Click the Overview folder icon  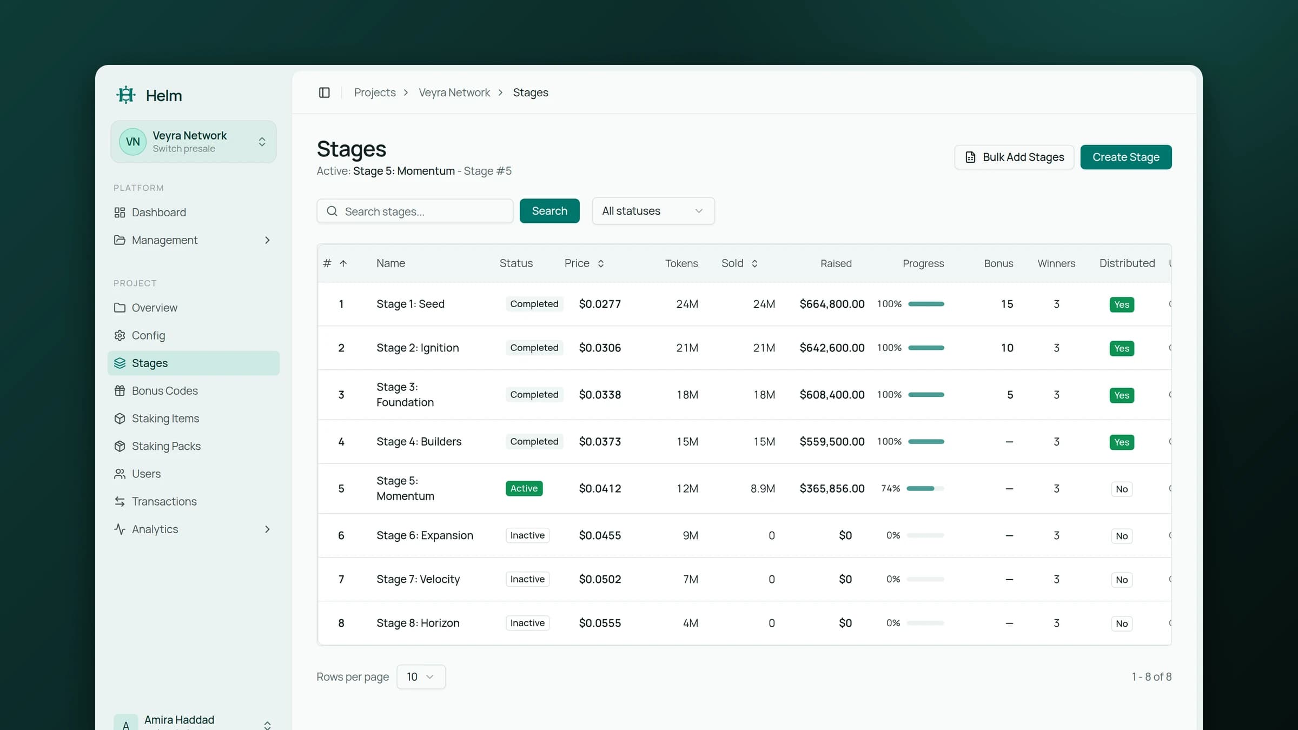click(120, 308)
